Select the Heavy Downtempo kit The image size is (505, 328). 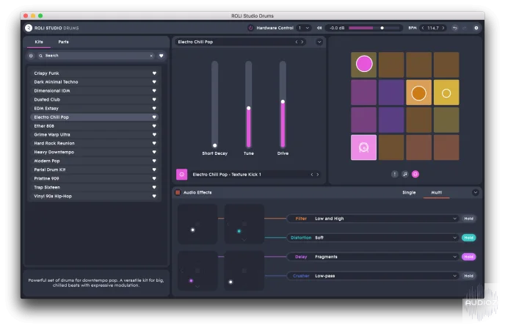point(94,152)
